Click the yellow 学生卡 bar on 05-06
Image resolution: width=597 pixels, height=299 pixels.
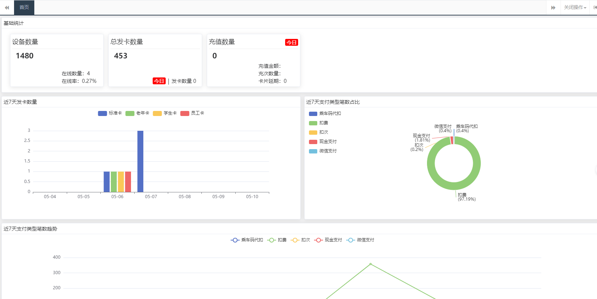(121, 182)
